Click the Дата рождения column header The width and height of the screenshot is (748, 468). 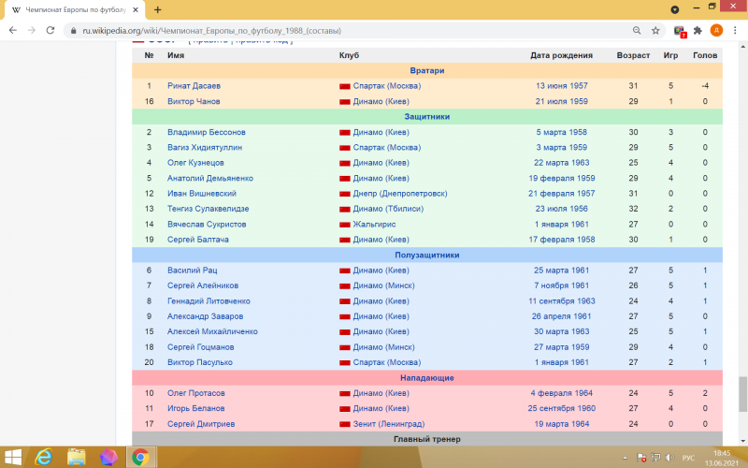[x=561, y=55]
